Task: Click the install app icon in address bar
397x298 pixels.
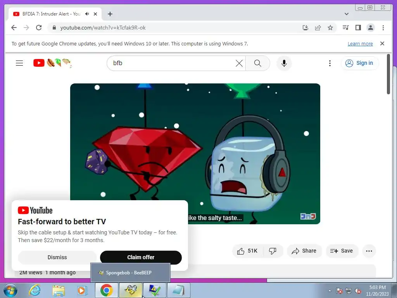Action: (x=306, y=28)
